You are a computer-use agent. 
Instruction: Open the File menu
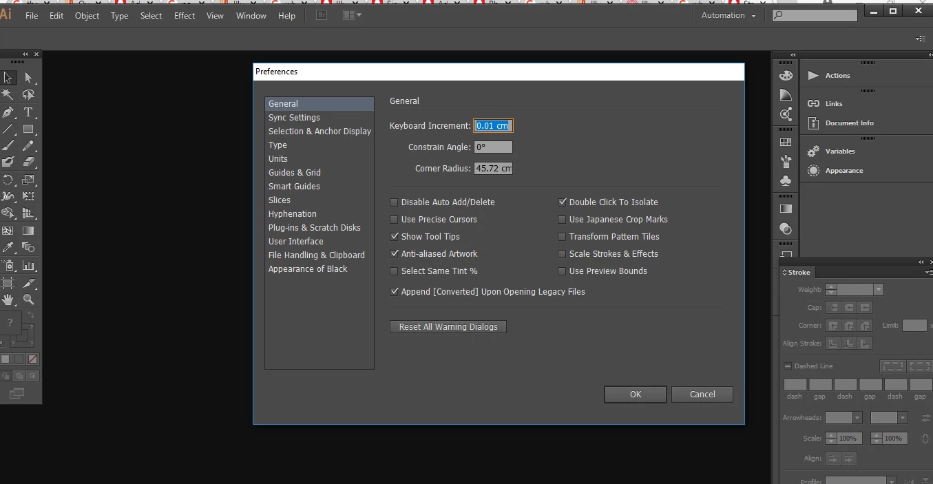[x=32, y=16]
